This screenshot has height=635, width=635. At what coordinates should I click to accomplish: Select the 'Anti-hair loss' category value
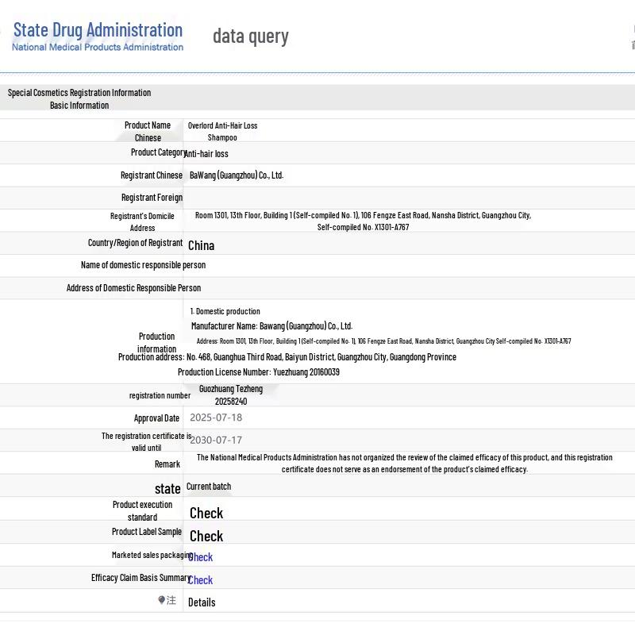point(206,154)
